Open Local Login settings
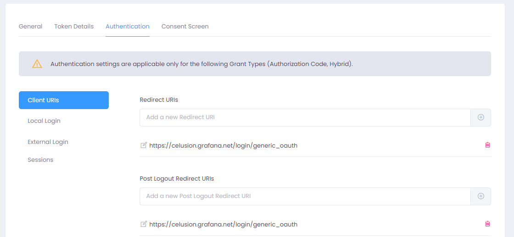Image resolution: width=514 pixels, height=237 pixels. (x=44, y=121)
